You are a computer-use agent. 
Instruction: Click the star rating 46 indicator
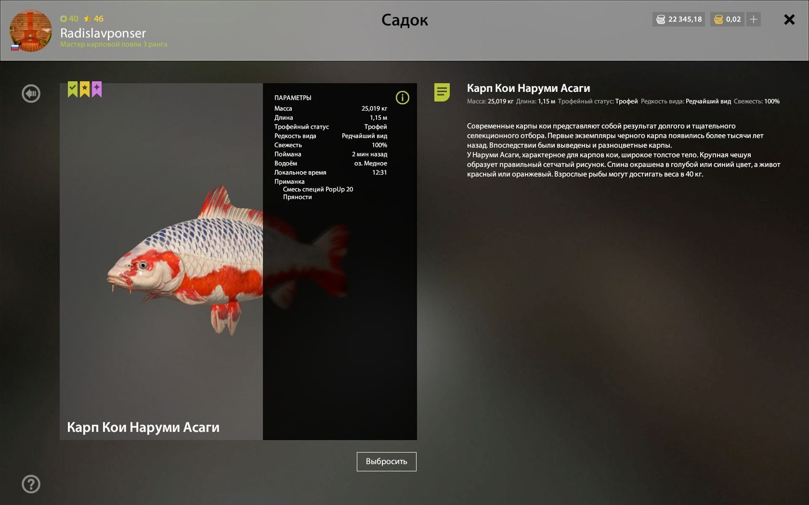tap(93, 19)
